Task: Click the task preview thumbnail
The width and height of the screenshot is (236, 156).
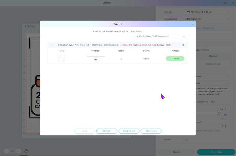Action: click(x=61, y=59)
